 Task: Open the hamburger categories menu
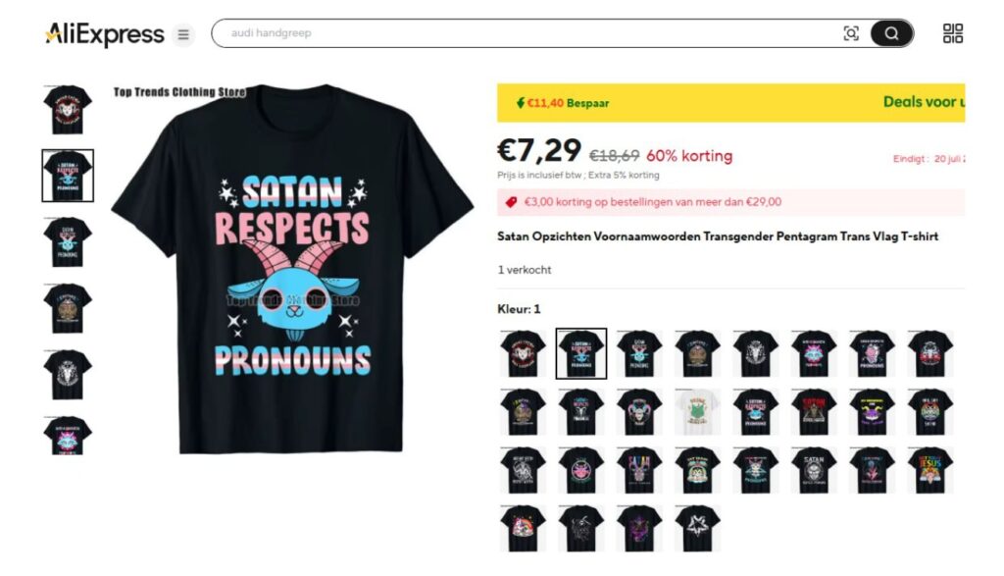[183, 34]
